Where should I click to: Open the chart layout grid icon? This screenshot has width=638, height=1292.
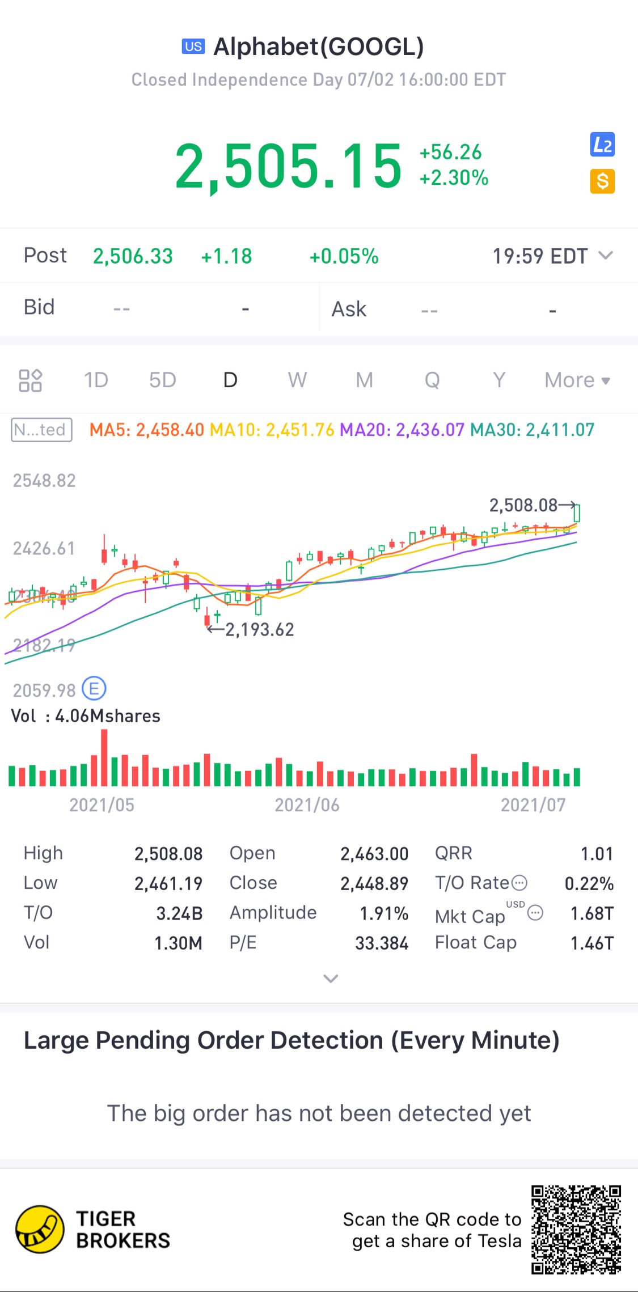point(30,380)
